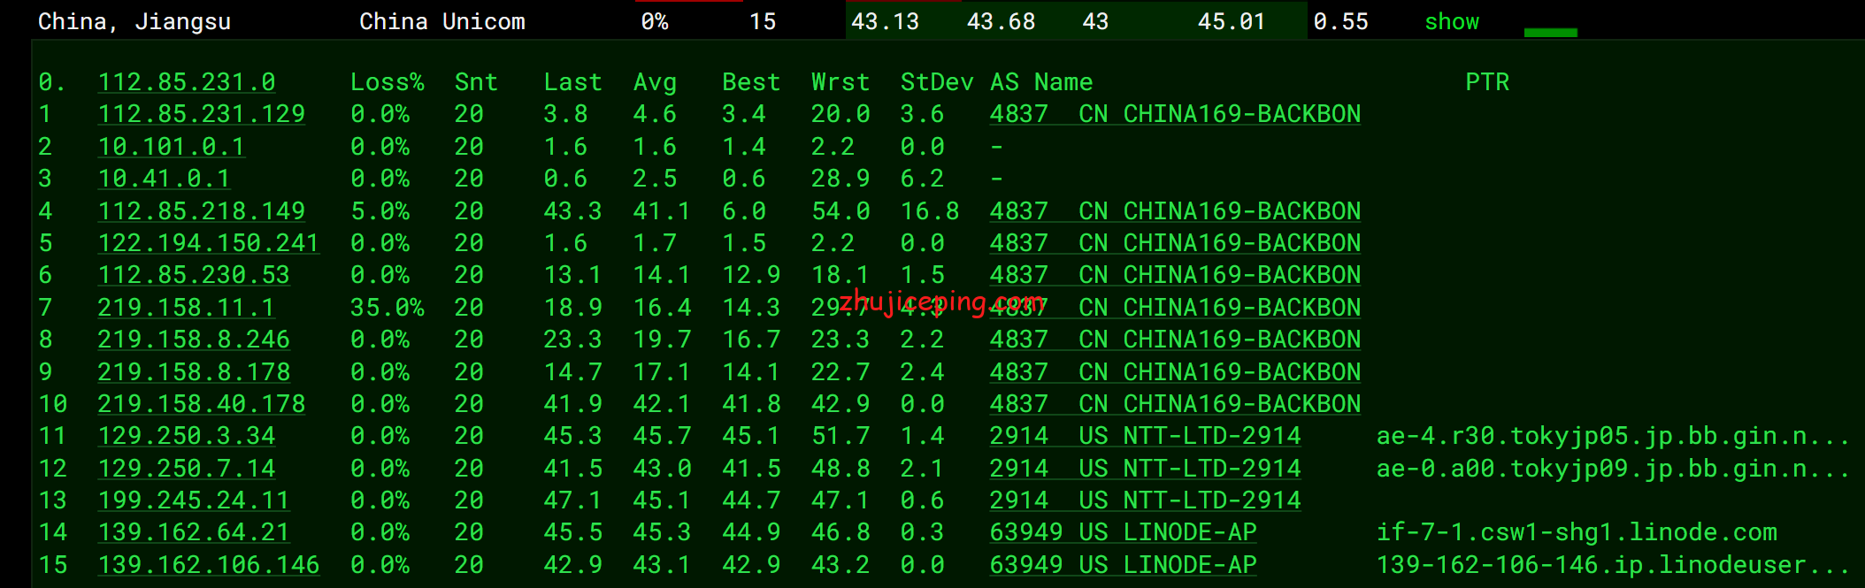Click the 43.68 average value in summary
This screenshot has height=588, width=1865.
(1002, 22)
